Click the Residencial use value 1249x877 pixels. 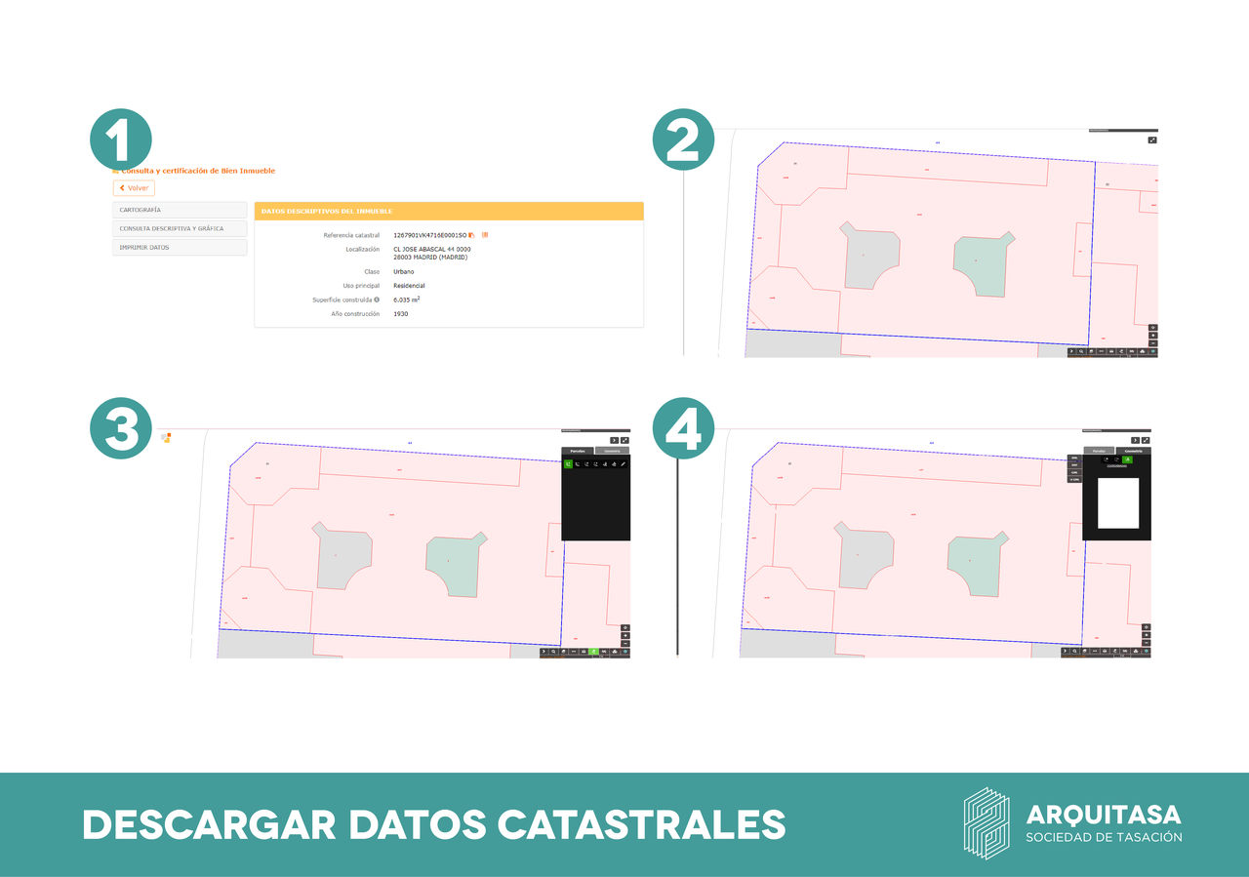point(409,286)
